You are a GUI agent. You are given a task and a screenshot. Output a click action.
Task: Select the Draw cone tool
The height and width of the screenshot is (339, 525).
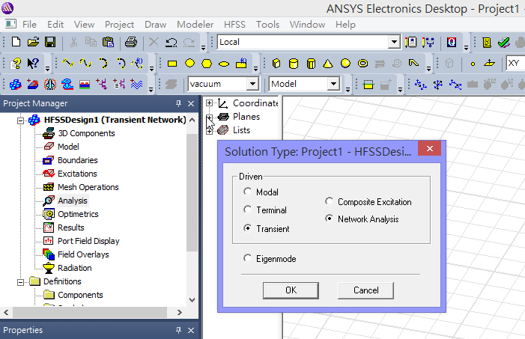click(x=328, y=64)
